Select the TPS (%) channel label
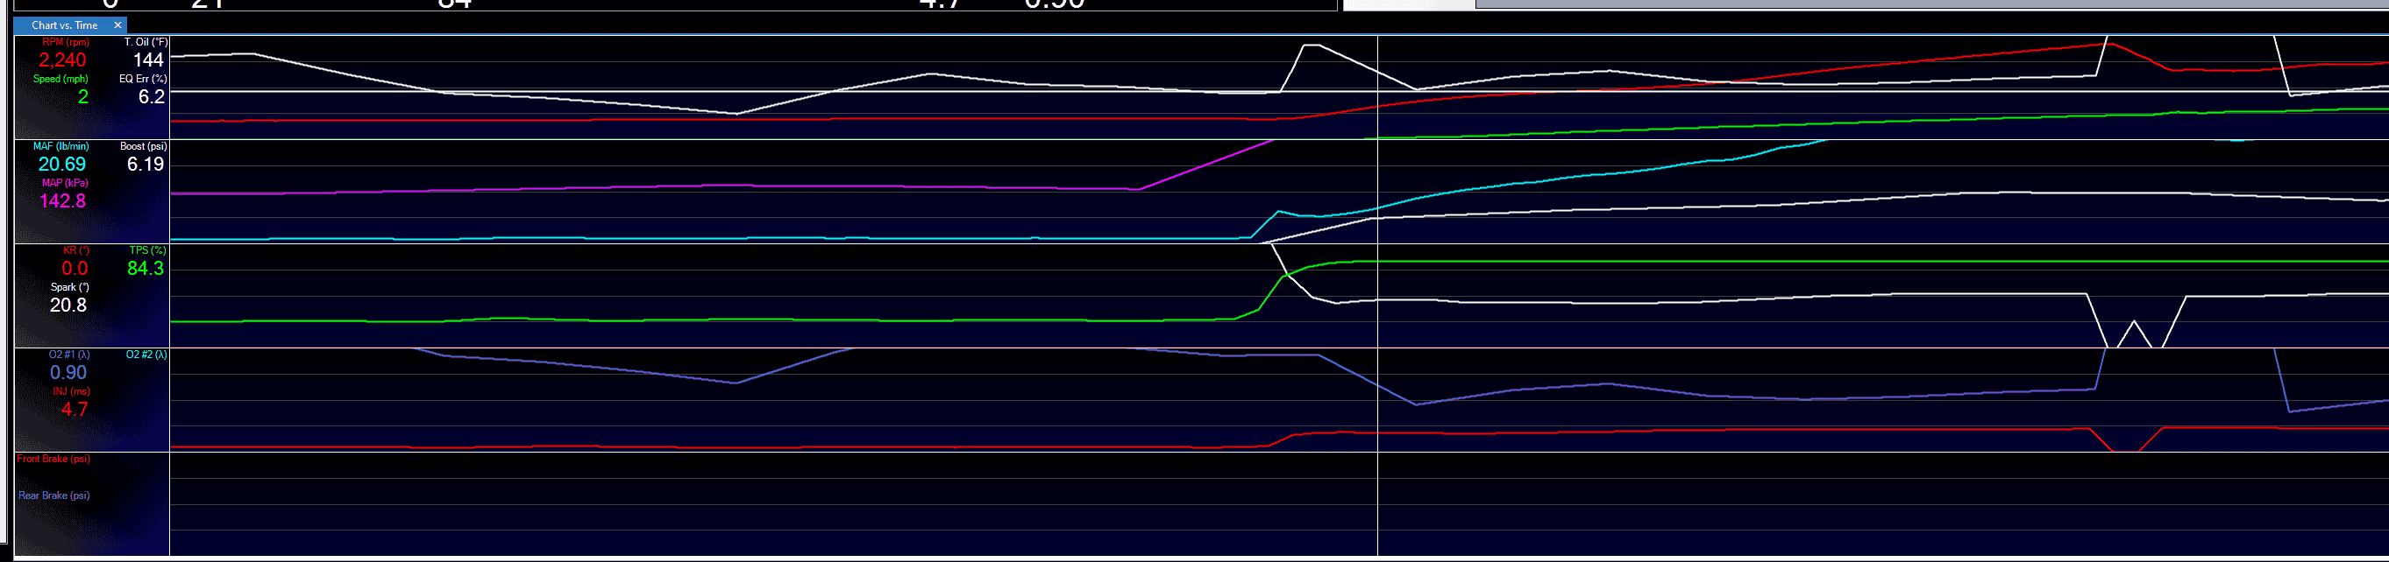 pyautogui.click(x=147, y=251)
